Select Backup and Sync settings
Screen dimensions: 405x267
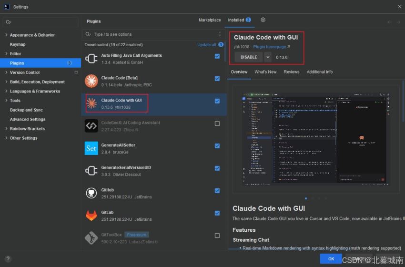click(x=26, y=110)
